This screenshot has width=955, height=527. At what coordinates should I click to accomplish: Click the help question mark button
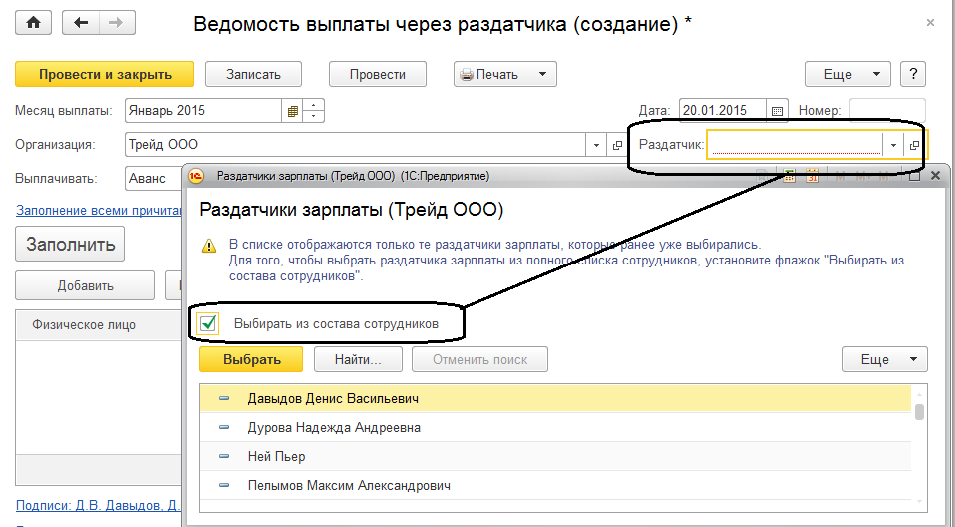click(x=913, y=74)
